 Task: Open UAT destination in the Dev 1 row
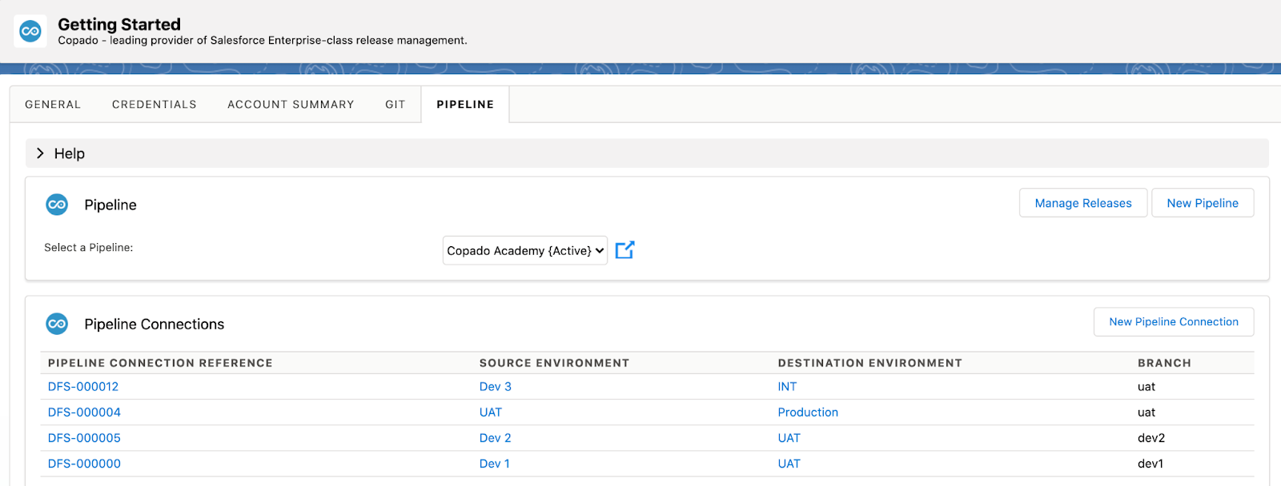(789, 464)
